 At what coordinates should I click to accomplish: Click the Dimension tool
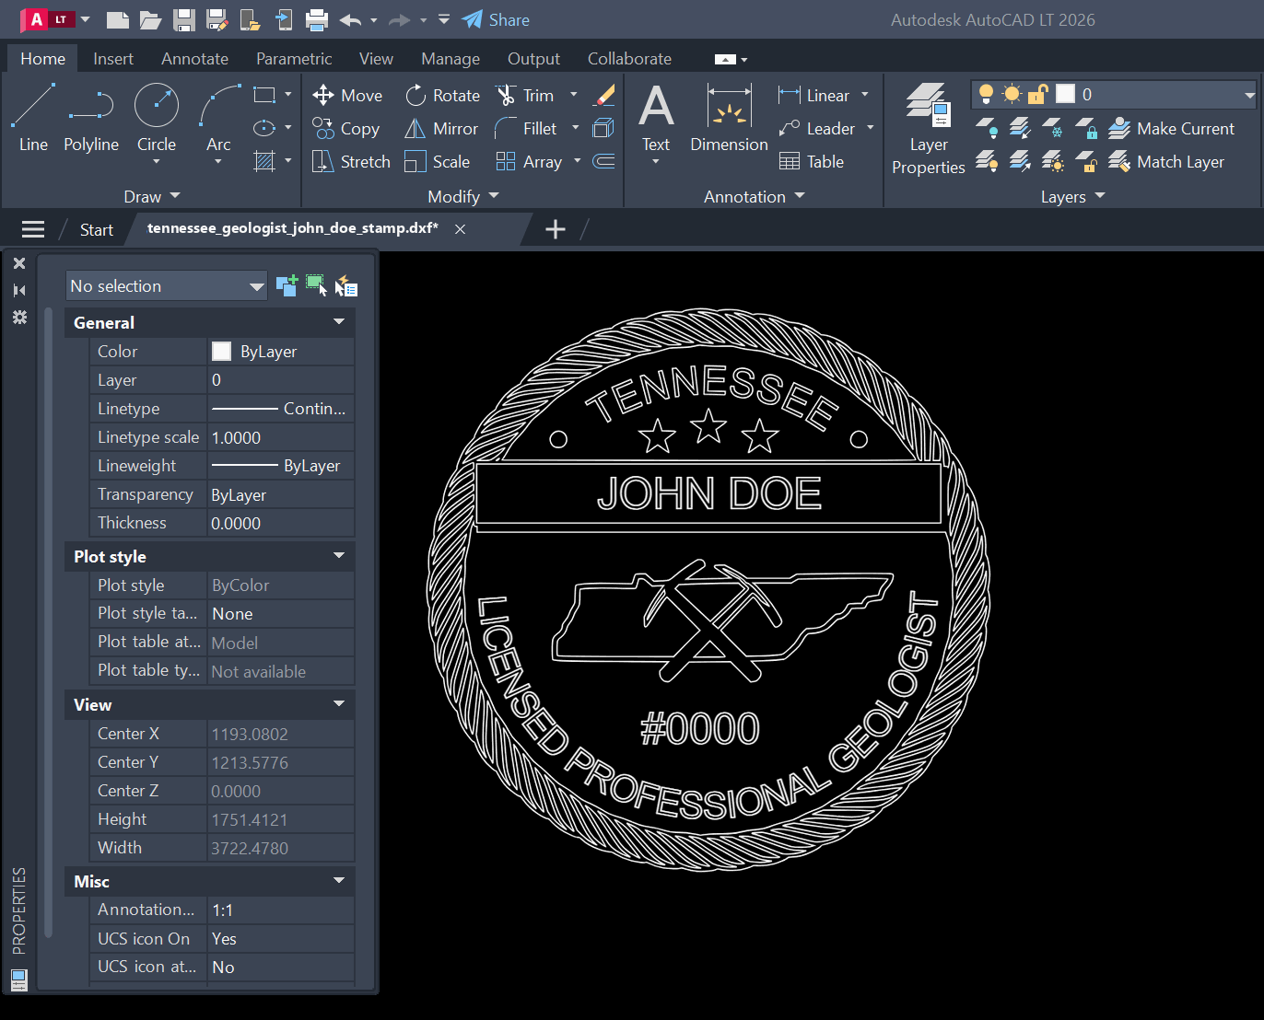pos(729,117)
